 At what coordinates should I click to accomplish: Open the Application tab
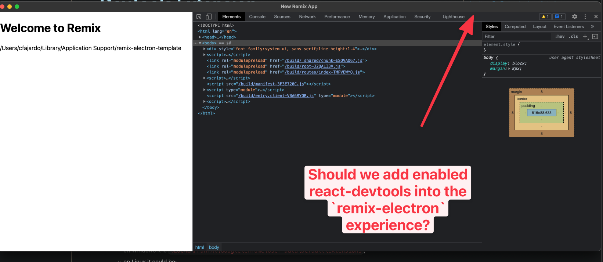pos(394,17)
